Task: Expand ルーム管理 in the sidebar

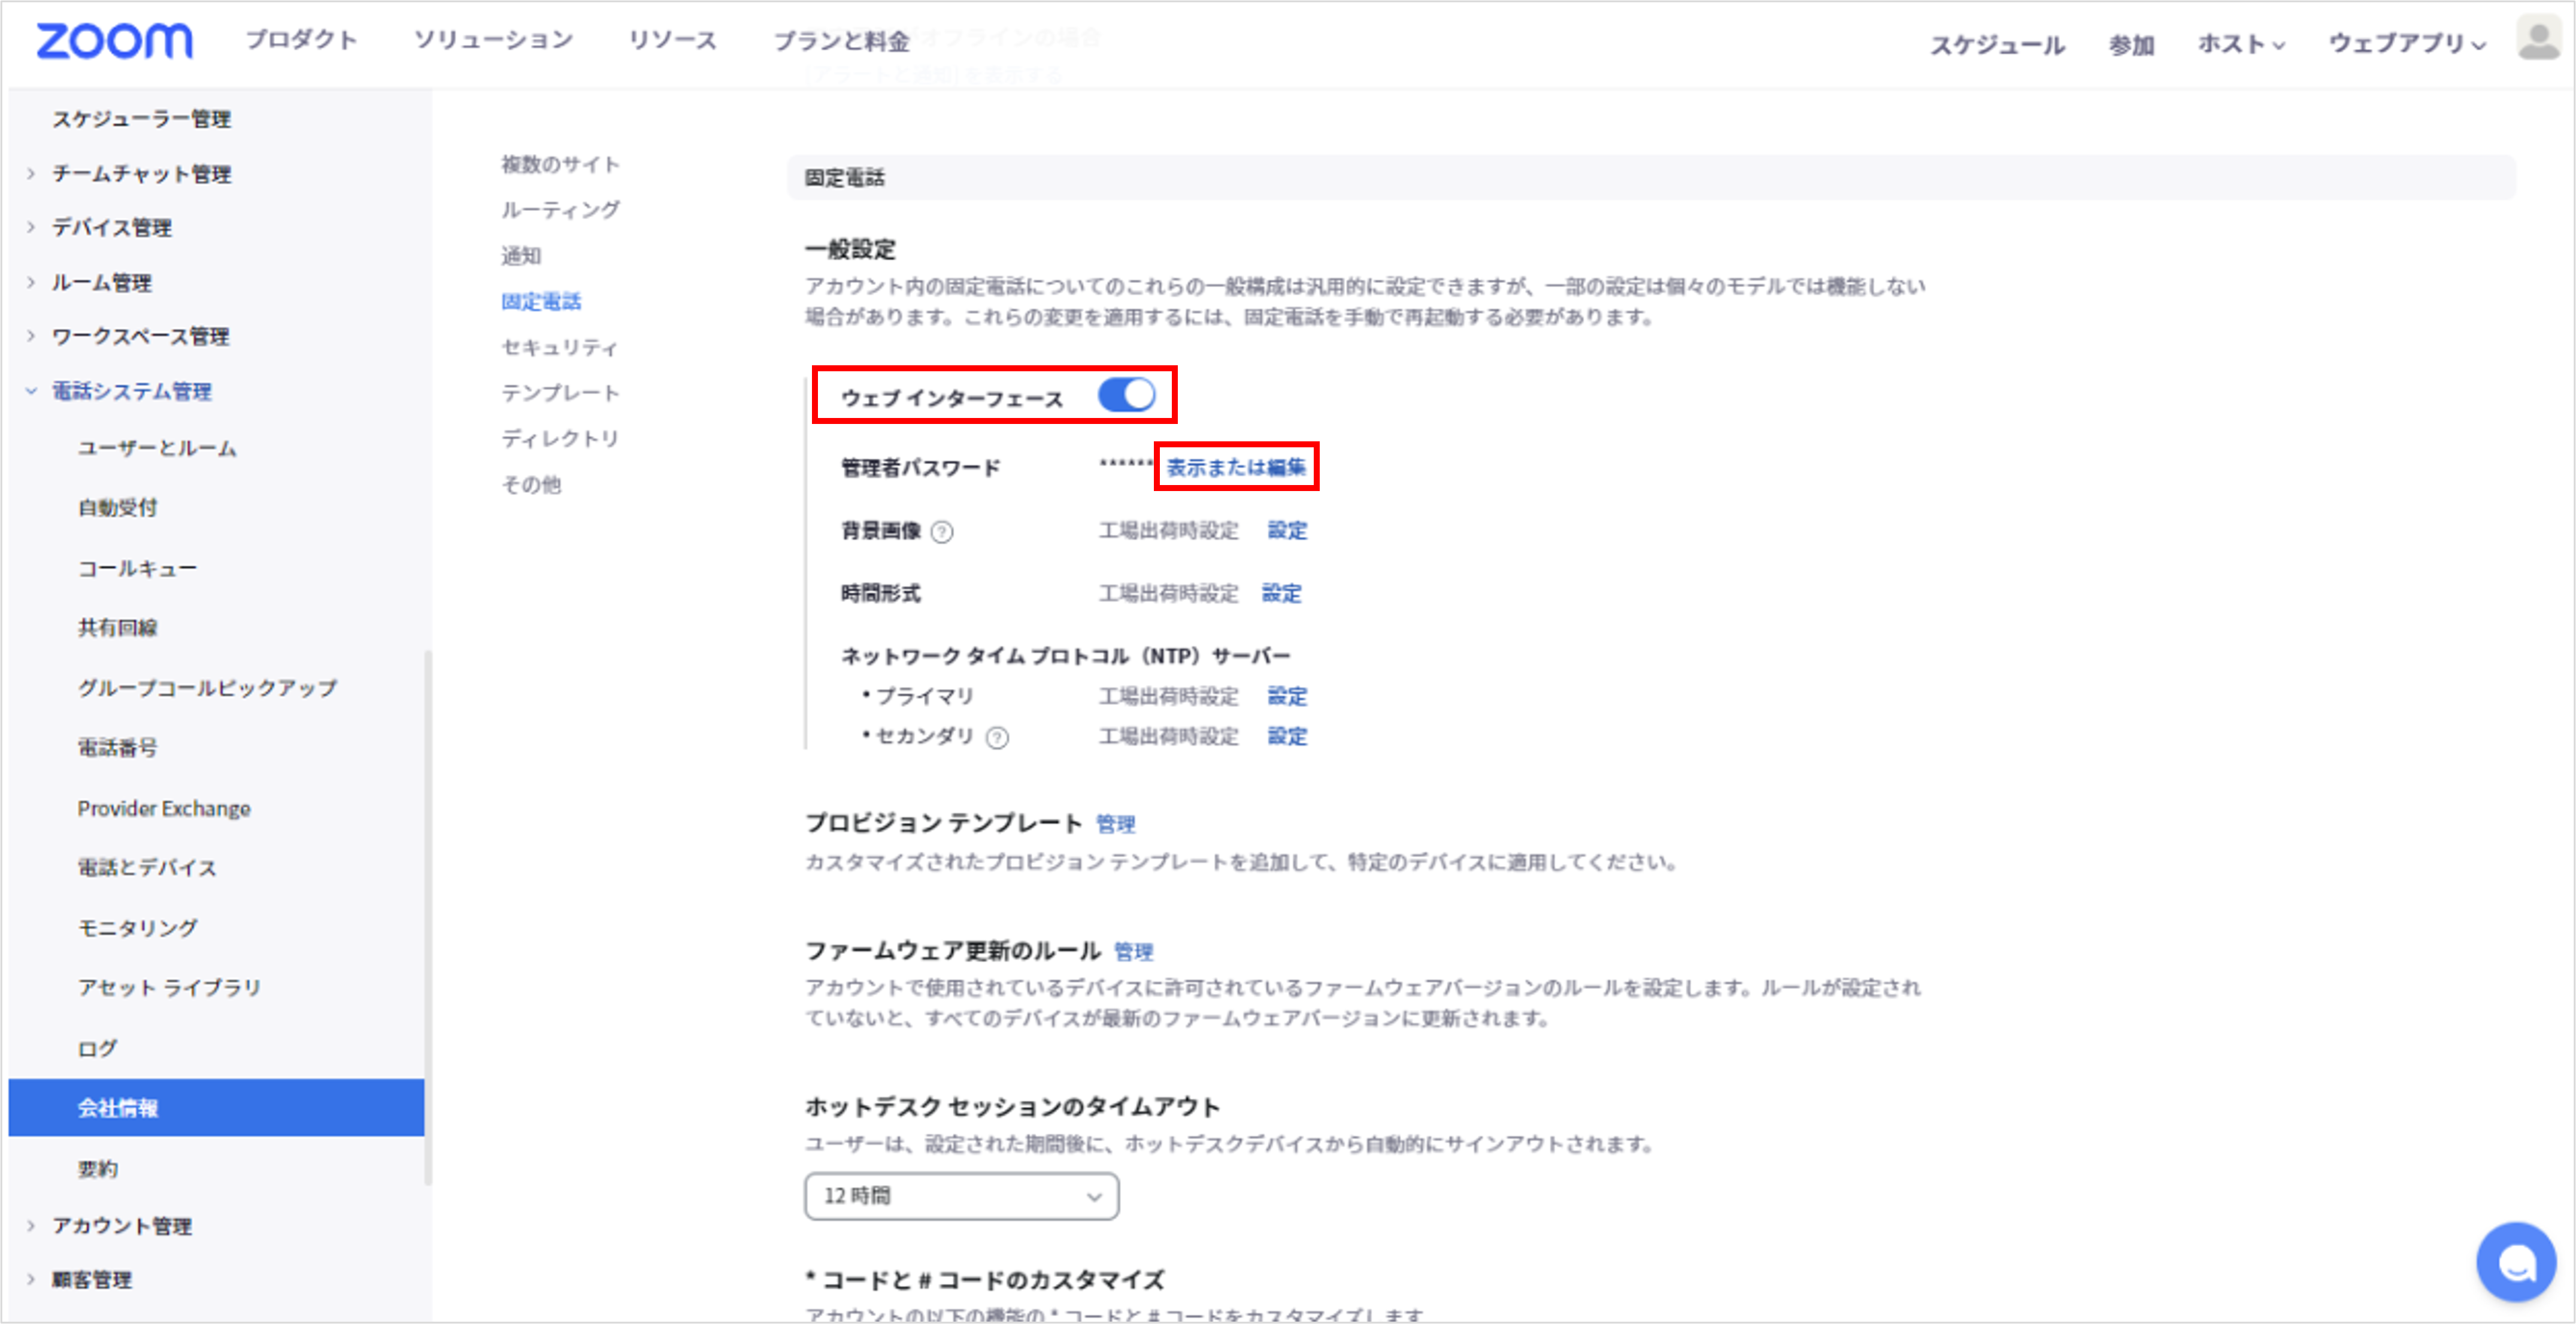Action: (x=31, y=283)
